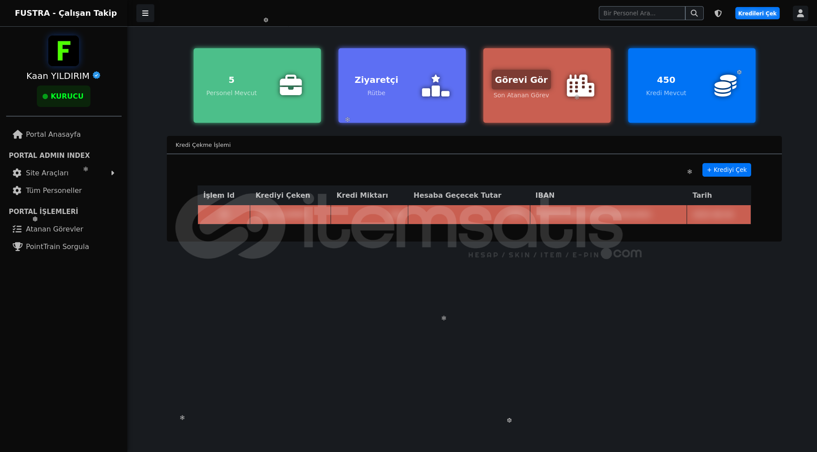Open PointTrain Sorgula page
Image resolution: width=817 pixels, height=452 pixels.
click(x=57, y=246)
